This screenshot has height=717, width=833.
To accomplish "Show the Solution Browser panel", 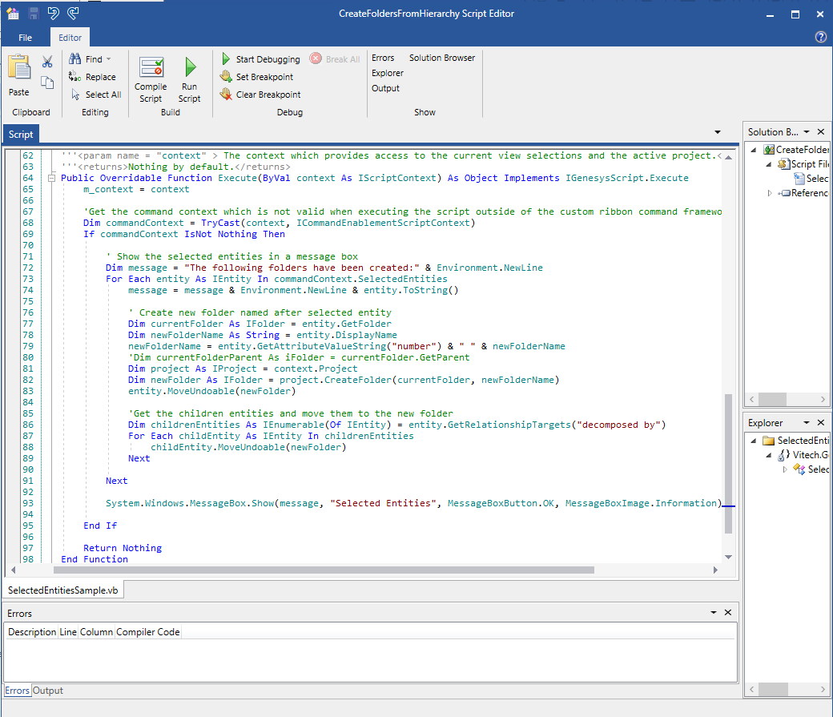I will (441, 57).
